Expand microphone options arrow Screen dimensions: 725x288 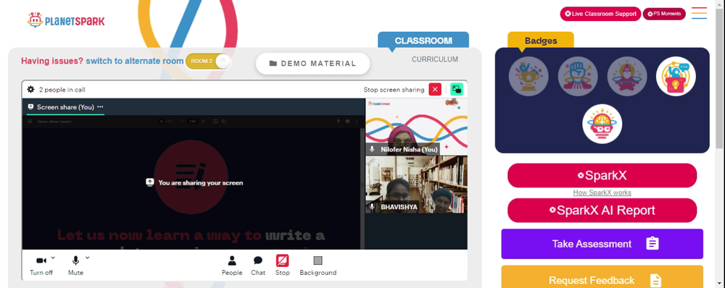(88, 258)
